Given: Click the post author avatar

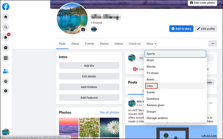Looking at the screenshot, I should pos(132,103).
